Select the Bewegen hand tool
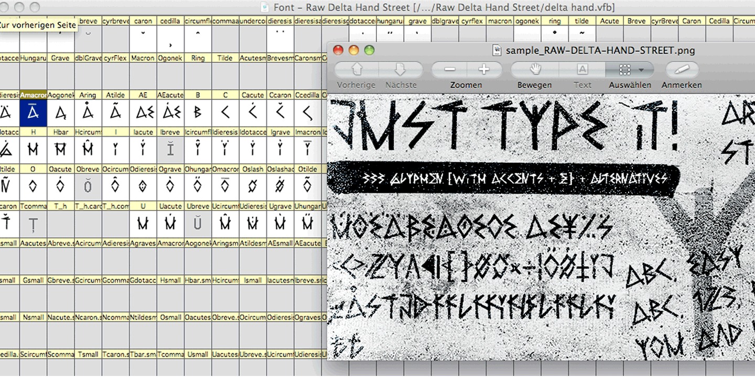The image size is (755, 377). pyautogui.click(x=535, y=70)
